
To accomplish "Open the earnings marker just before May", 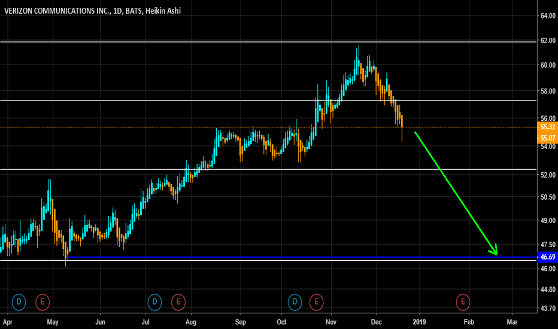I will (x=43, y=302).
